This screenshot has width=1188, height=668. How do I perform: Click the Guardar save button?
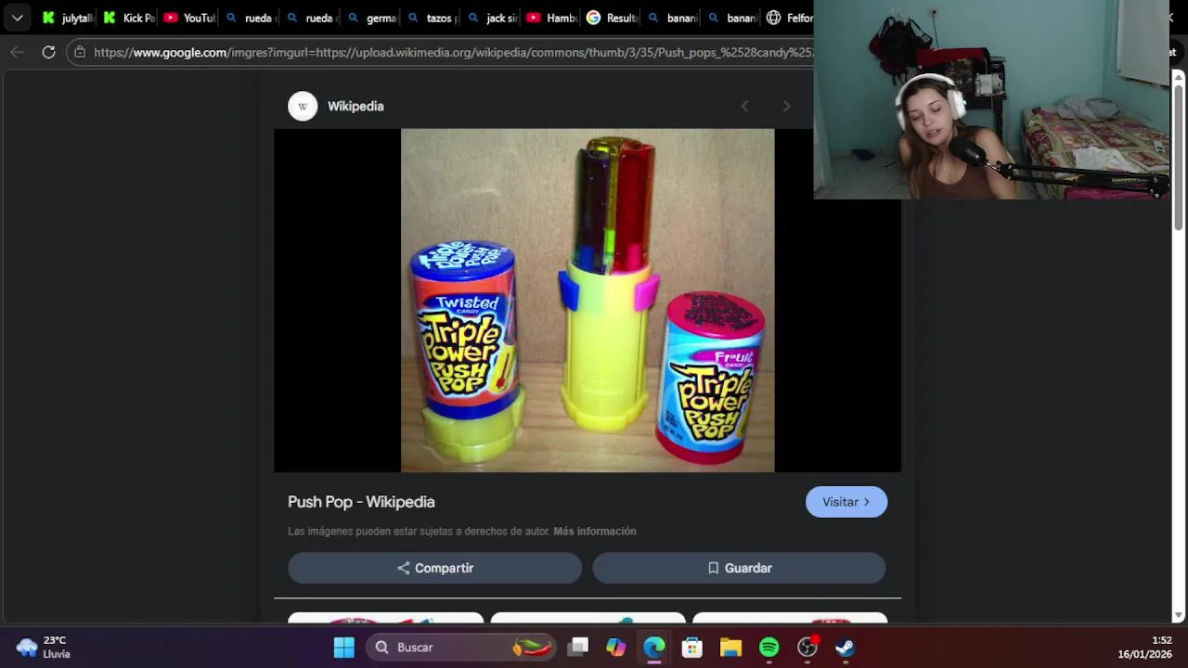739,568
